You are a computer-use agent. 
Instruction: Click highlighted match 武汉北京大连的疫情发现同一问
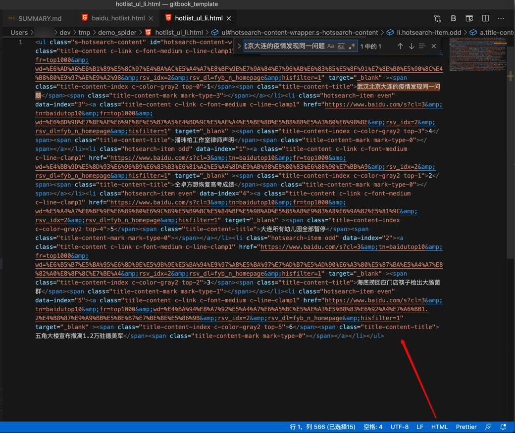click(399, 87)
